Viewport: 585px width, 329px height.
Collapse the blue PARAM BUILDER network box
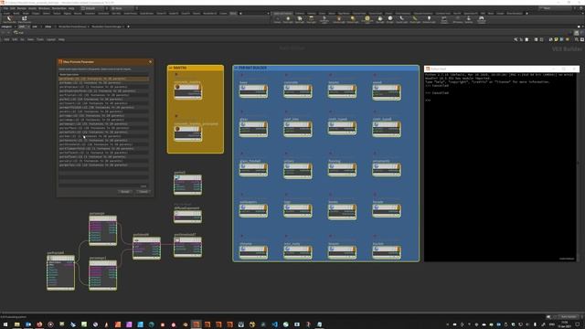coord(236,68)
